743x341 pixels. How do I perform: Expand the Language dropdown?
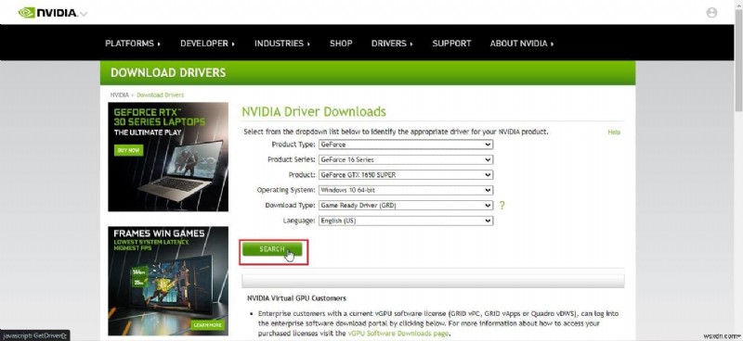[406, 221]
